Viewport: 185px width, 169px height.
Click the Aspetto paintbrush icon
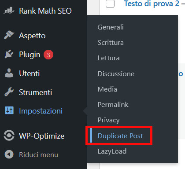tap(9, 35)
